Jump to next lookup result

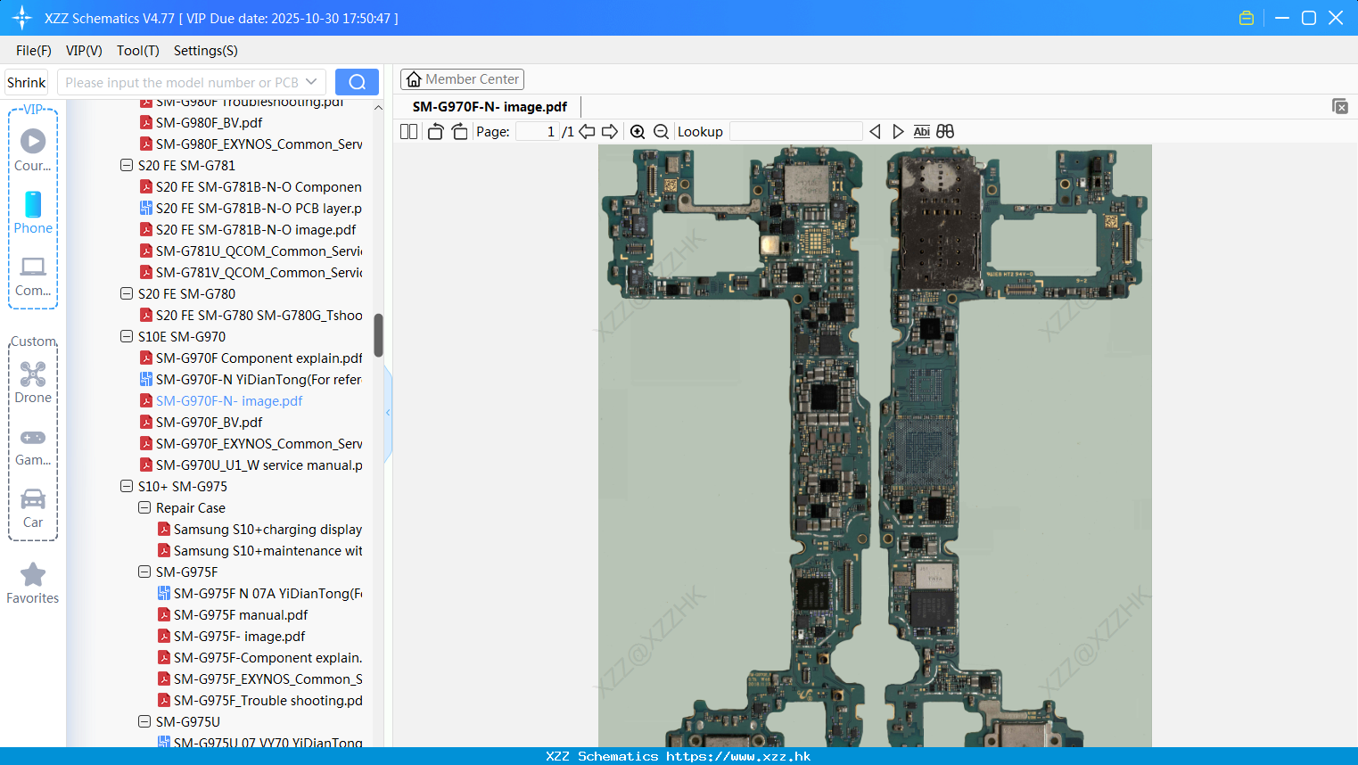tap(898, 131)
